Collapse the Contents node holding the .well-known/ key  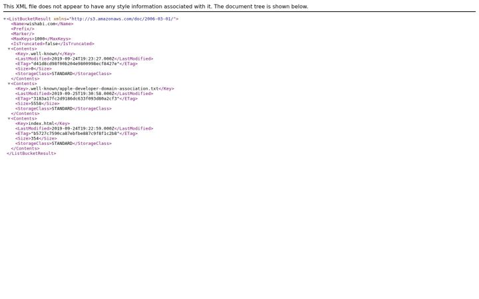point(9,49)
